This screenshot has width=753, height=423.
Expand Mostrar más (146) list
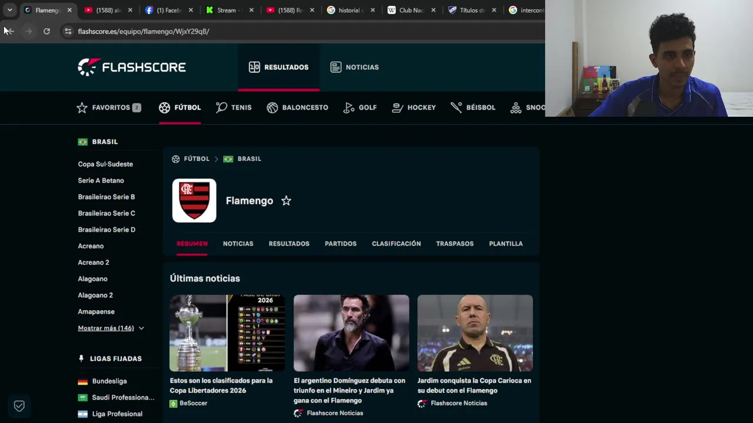pos(111,328)
